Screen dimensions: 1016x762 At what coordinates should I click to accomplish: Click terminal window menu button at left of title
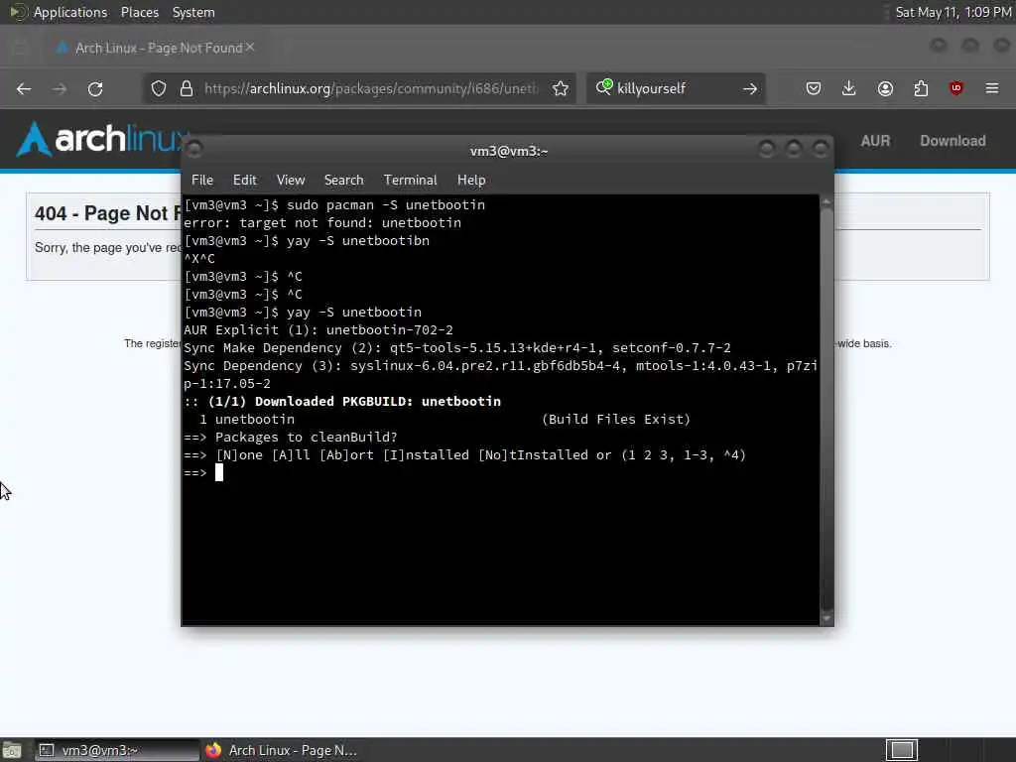click(193, 150)
